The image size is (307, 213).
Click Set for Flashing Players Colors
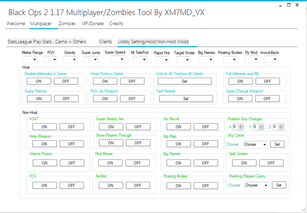pos(279,185)
